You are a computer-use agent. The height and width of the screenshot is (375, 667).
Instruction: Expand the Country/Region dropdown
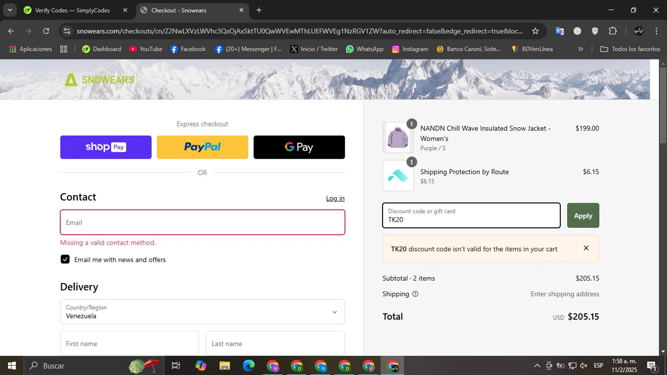click(x=202, y=311)
